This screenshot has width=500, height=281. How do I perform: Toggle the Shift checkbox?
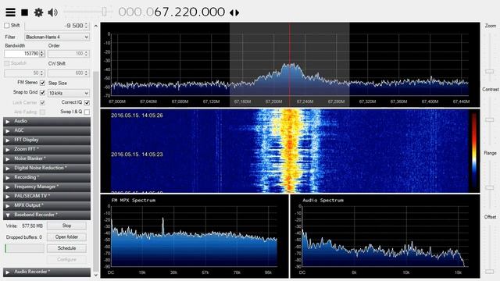(7, 26)
